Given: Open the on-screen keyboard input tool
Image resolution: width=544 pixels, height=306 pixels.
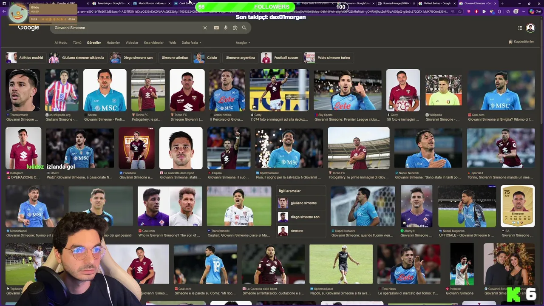Looking at the screenshot, I should pyautogui.click(x=216, y=28).
